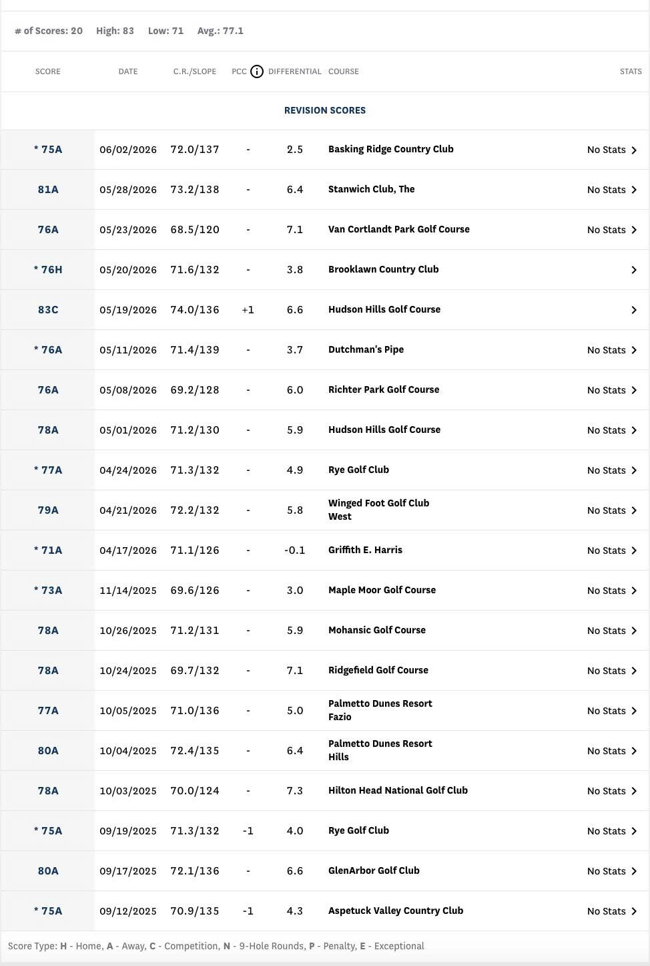Open Brooklawn Country Club row chevron
Viewport: 650px width, 966px height.
[x=634, y=270]
